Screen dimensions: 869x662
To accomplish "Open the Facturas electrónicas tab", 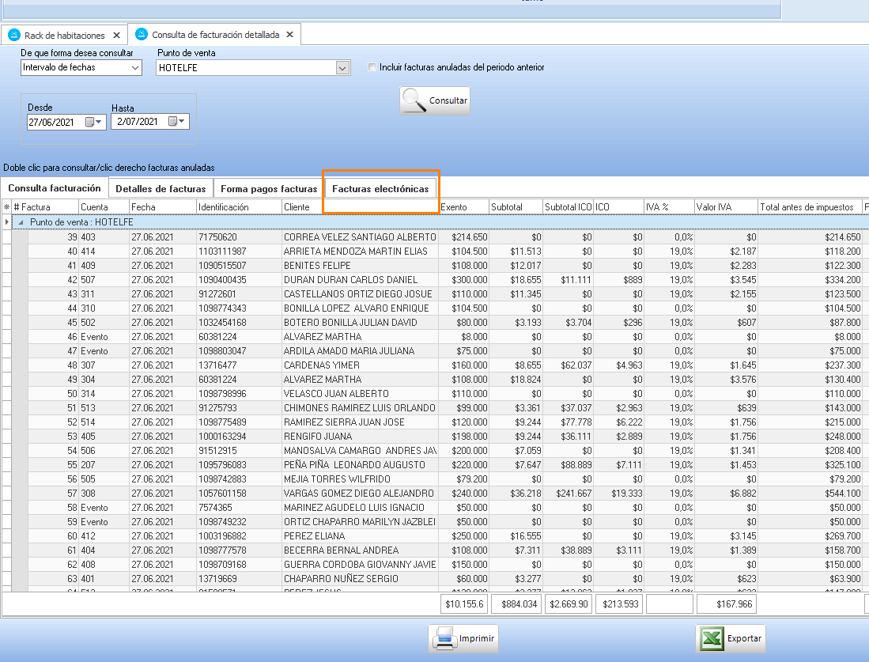I will 380,189.
